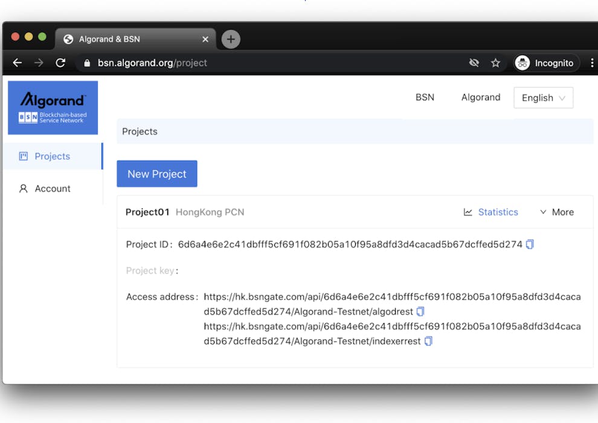This screenshot has height=423, width=598.
Task: Close the Algorand & BSN tab
Action: coord(205,39)
